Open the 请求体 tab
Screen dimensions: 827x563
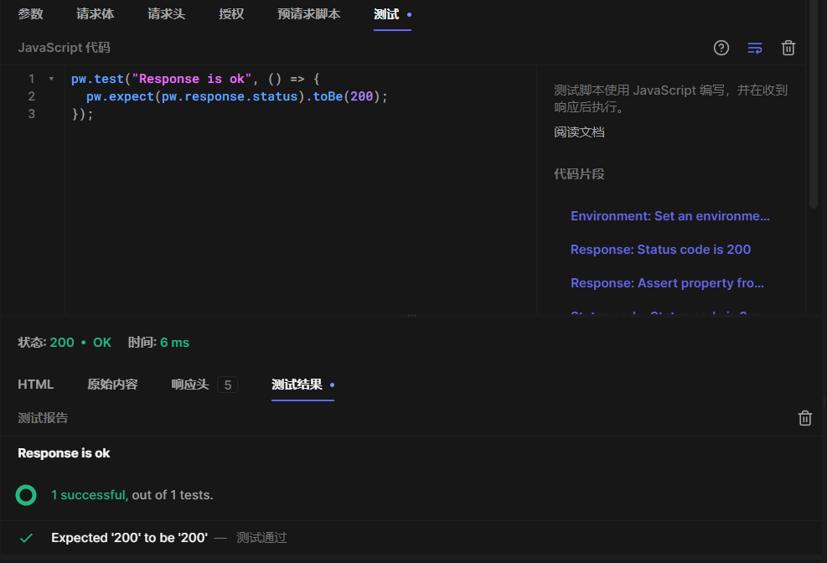coord(95,13)
